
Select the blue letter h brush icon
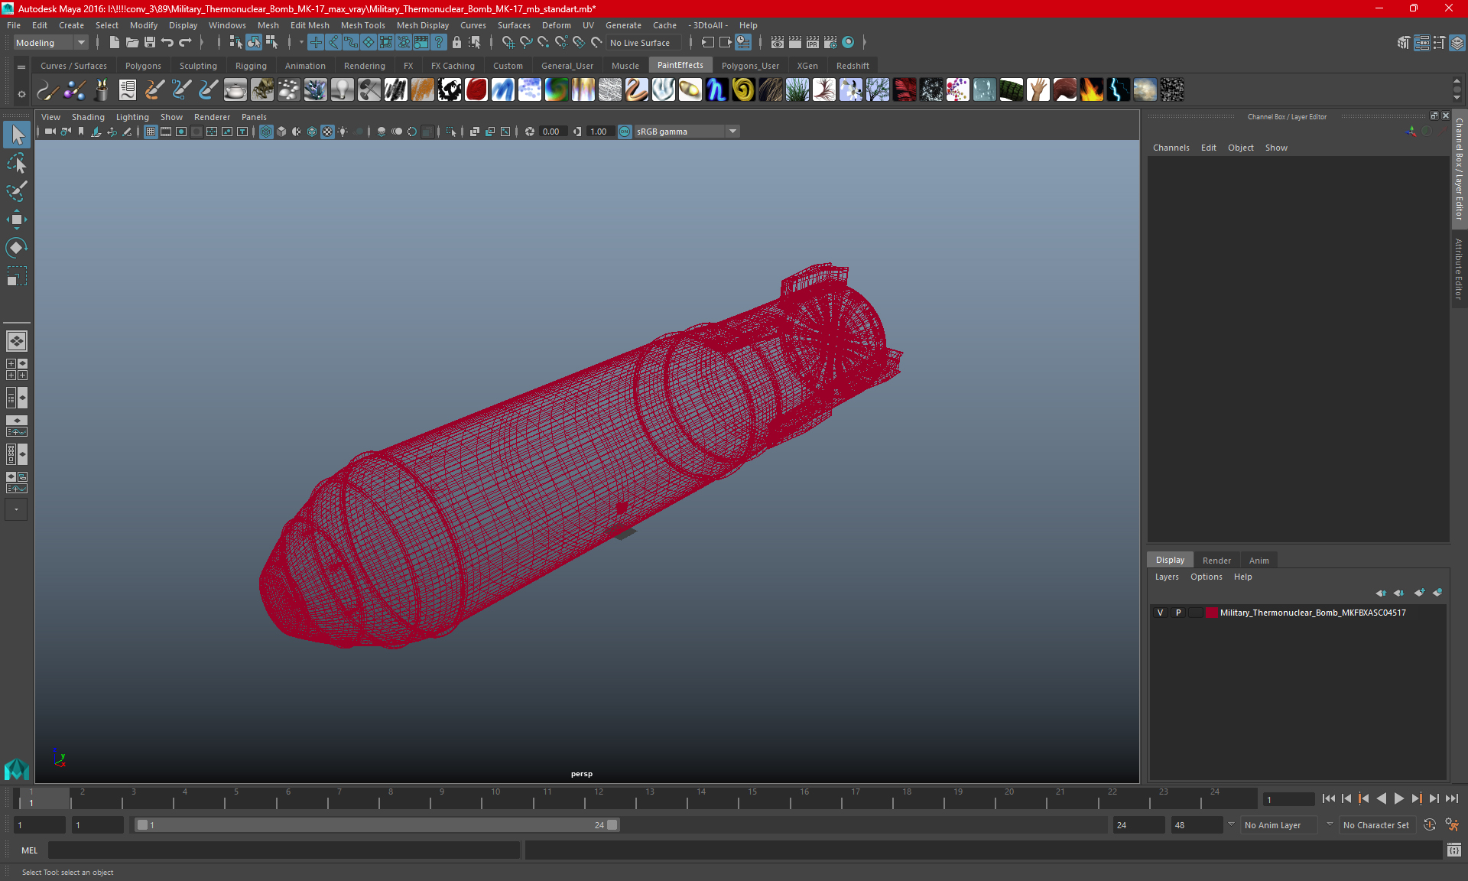[x=716, y=90]
